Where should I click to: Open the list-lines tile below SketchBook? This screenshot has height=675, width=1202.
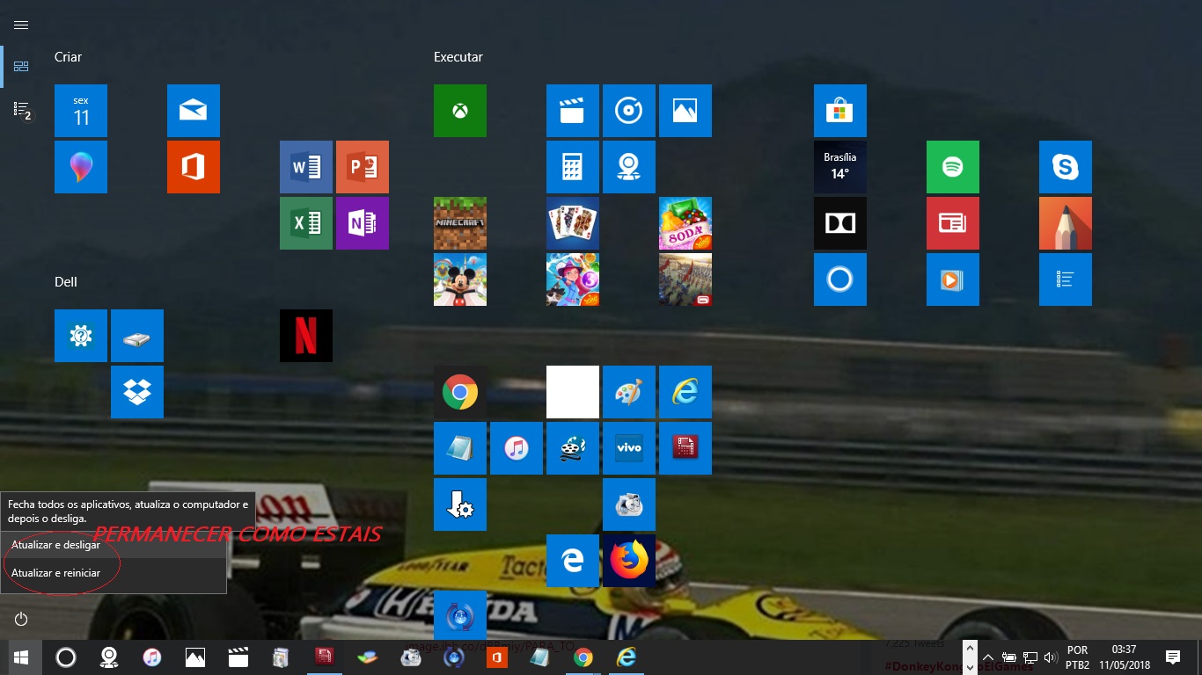click(x=1066, y=279)
